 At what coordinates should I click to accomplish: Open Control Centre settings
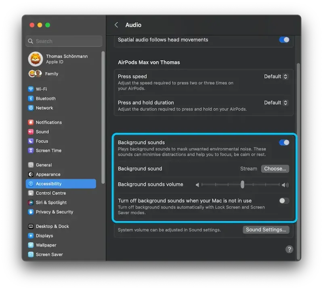(61, 193)
